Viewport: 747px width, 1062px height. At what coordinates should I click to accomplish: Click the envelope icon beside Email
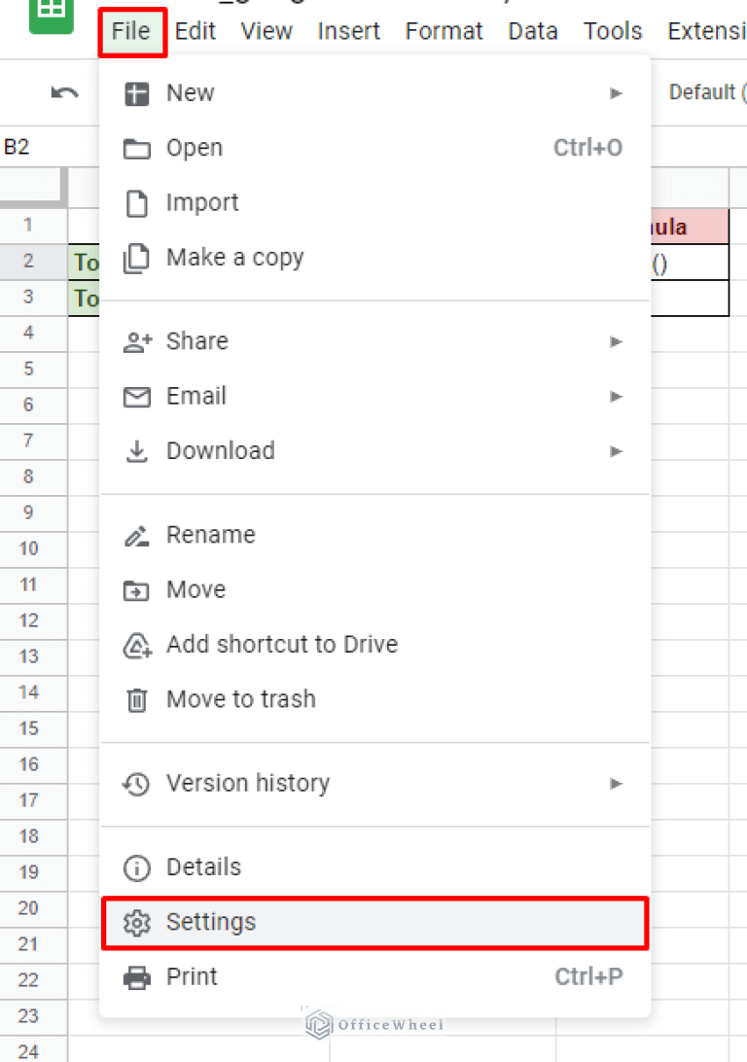point(137,397)
